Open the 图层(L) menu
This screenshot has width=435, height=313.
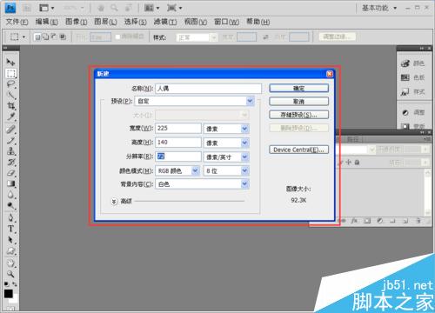105,22
